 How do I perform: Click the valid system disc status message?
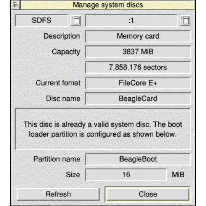(x=103, y=129)
